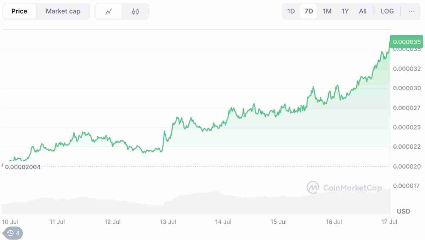The width and height of the screenshot is (425, 240).
Task: Switch display back to Price mode
Action: point(19,11)
